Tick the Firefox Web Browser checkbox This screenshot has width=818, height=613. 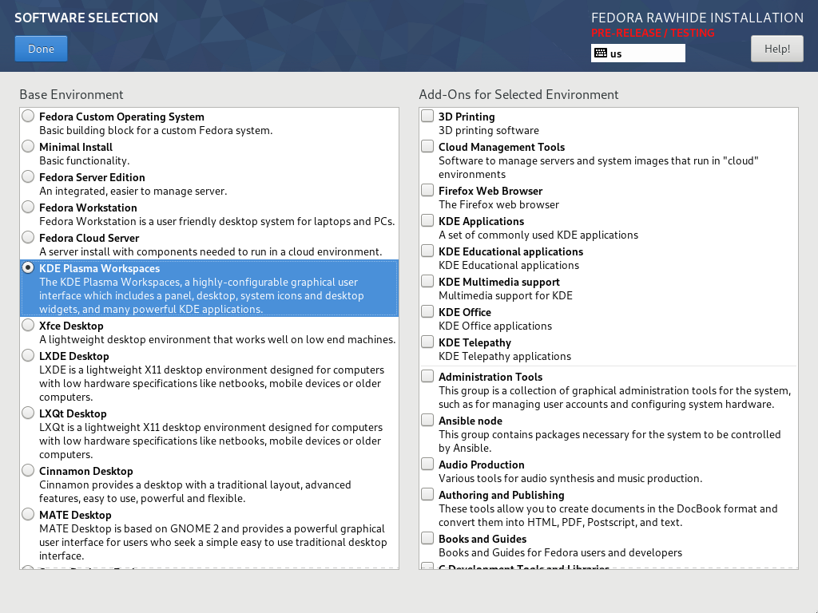point(427,190)
